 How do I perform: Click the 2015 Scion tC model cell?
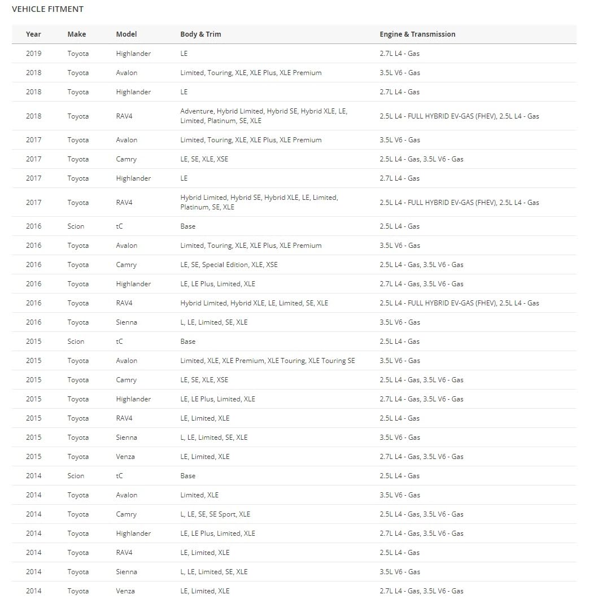[119, 342]
